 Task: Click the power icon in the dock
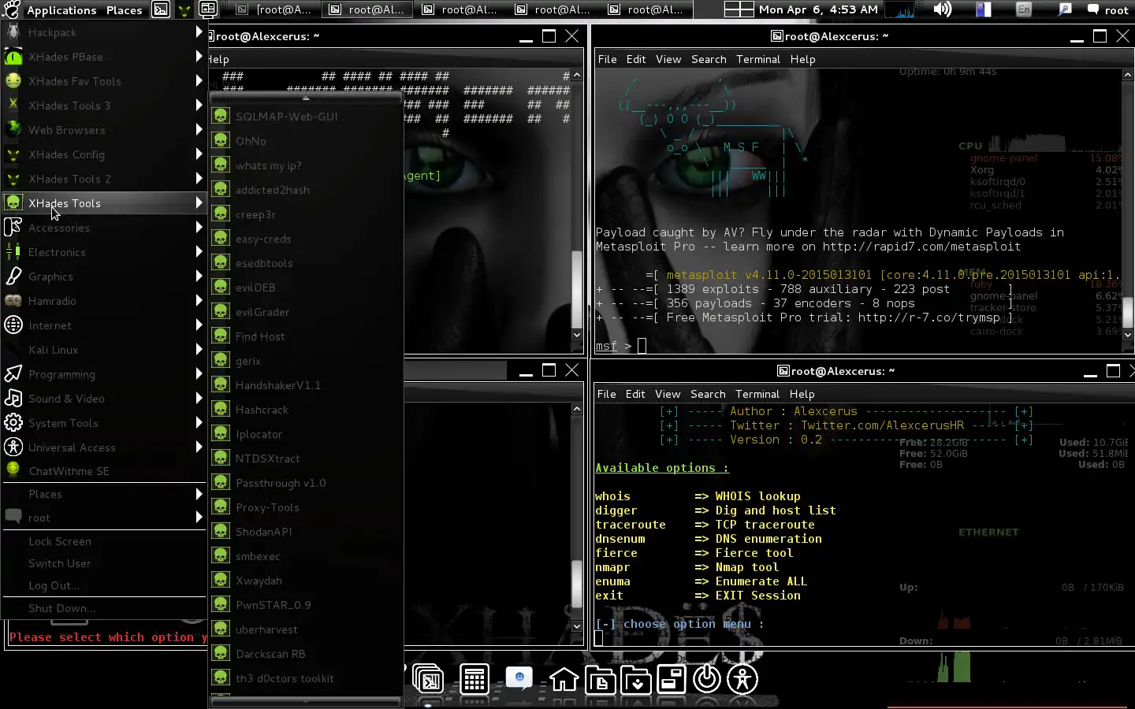pos(707,679)
